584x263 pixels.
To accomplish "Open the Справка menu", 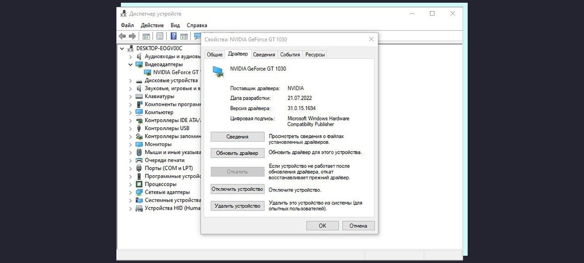I will 197,25.
